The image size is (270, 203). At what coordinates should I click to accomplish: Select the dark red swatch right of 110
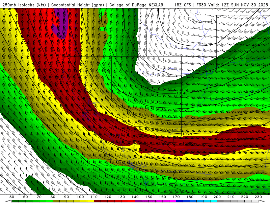97,201
